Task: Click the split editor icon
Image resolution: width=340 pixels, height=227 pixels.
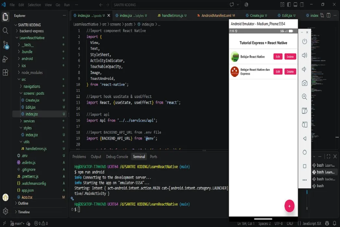Action: coord(329,15)
